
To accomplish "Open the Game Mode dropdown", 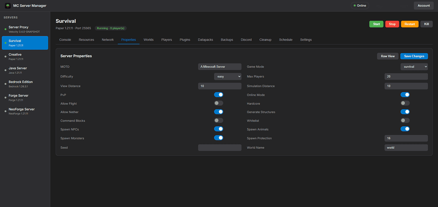I will click(x=414, y=67).
